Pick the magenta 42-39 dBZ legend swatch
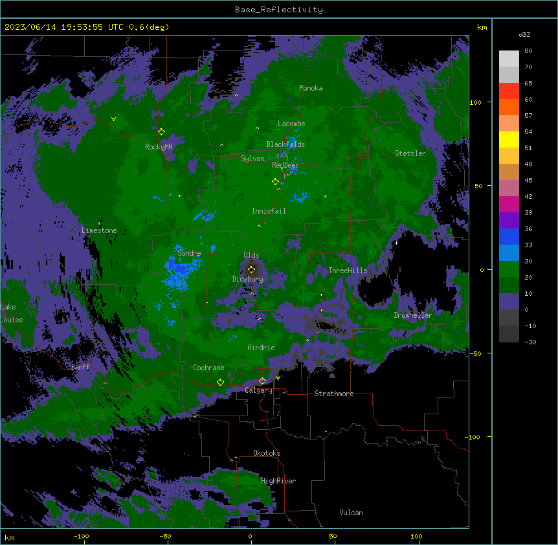Image resolution: width=558 pixels, height=545 pixels. pos(509,205)
